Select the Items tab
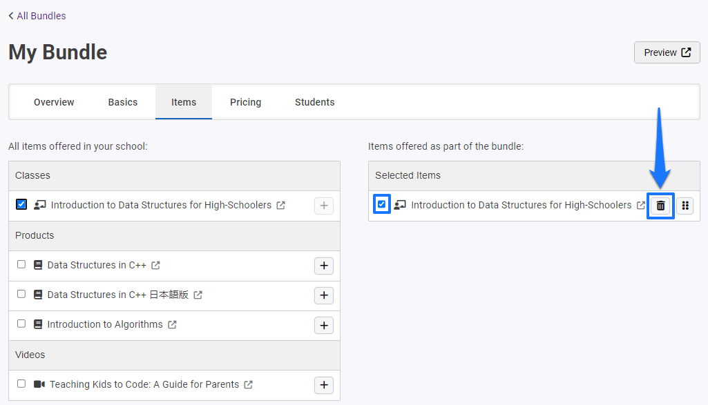 [184, 102]
